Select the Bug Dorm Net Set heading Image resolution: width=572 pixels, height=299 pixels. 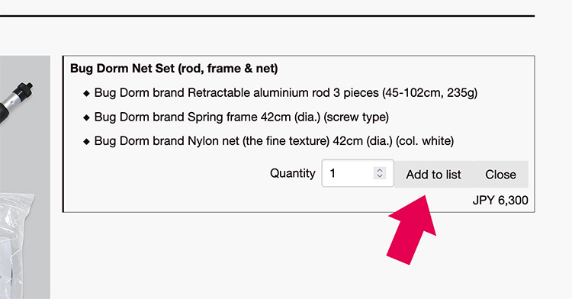(x=174, y=68)
